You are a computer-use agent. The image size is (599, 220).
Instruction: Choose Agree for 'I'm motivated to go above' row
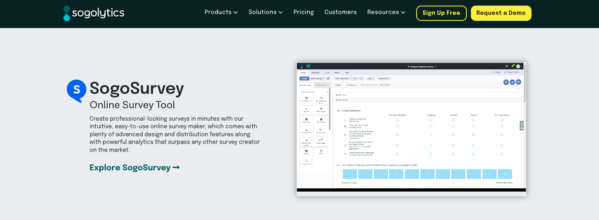pos(473,145)
